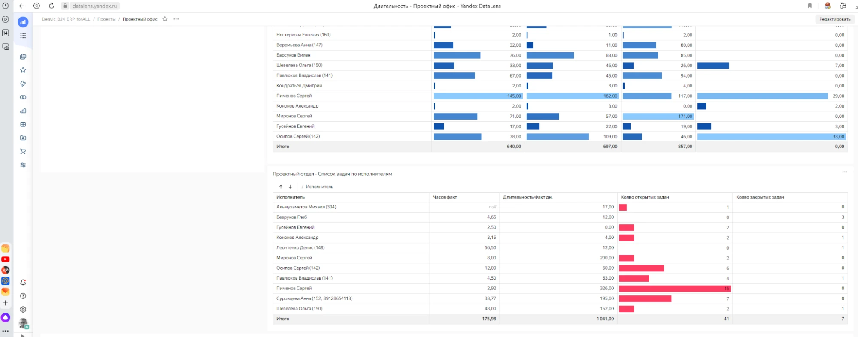Open Collections and workbooks in sidebar
Viewport: 858px width, 337px height.
[x=23, y=57]
